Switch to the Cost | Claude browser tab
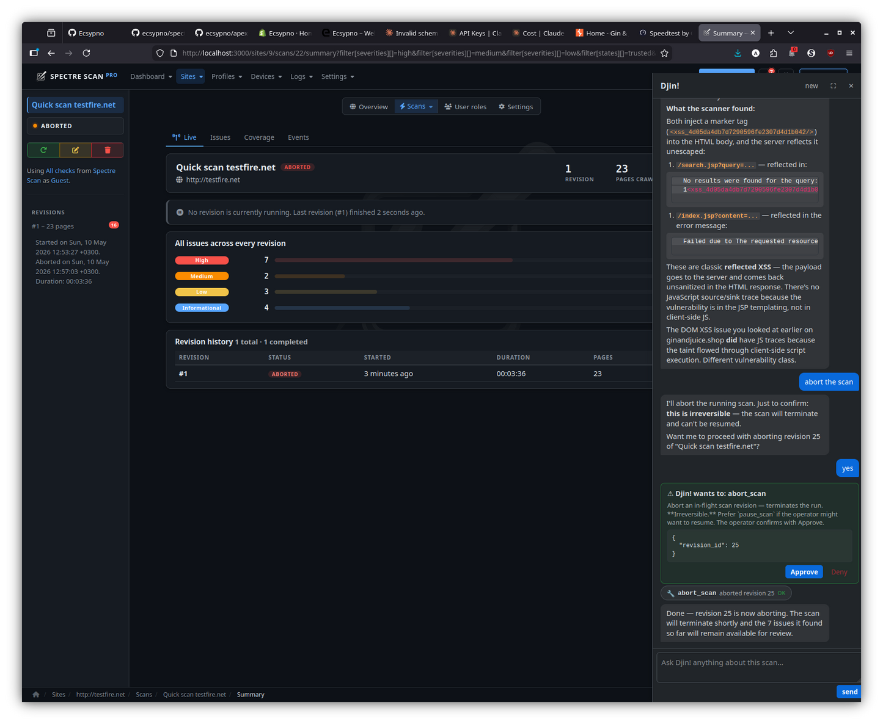 pyautogui.click(x=538, y=33)
